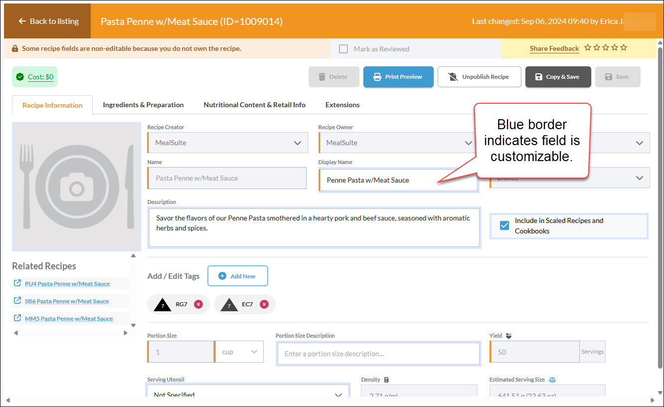Click the Print Preview button
The image size is (664, 407).
click(x=398, y=77)
